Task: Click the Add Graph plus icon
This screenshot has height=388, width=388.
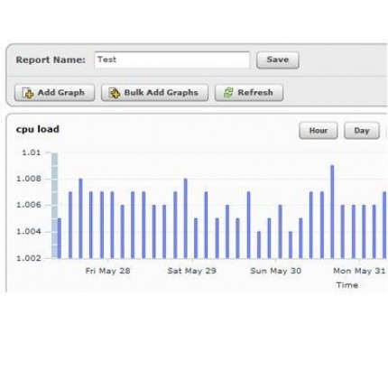Action: (x=28, y=93)
